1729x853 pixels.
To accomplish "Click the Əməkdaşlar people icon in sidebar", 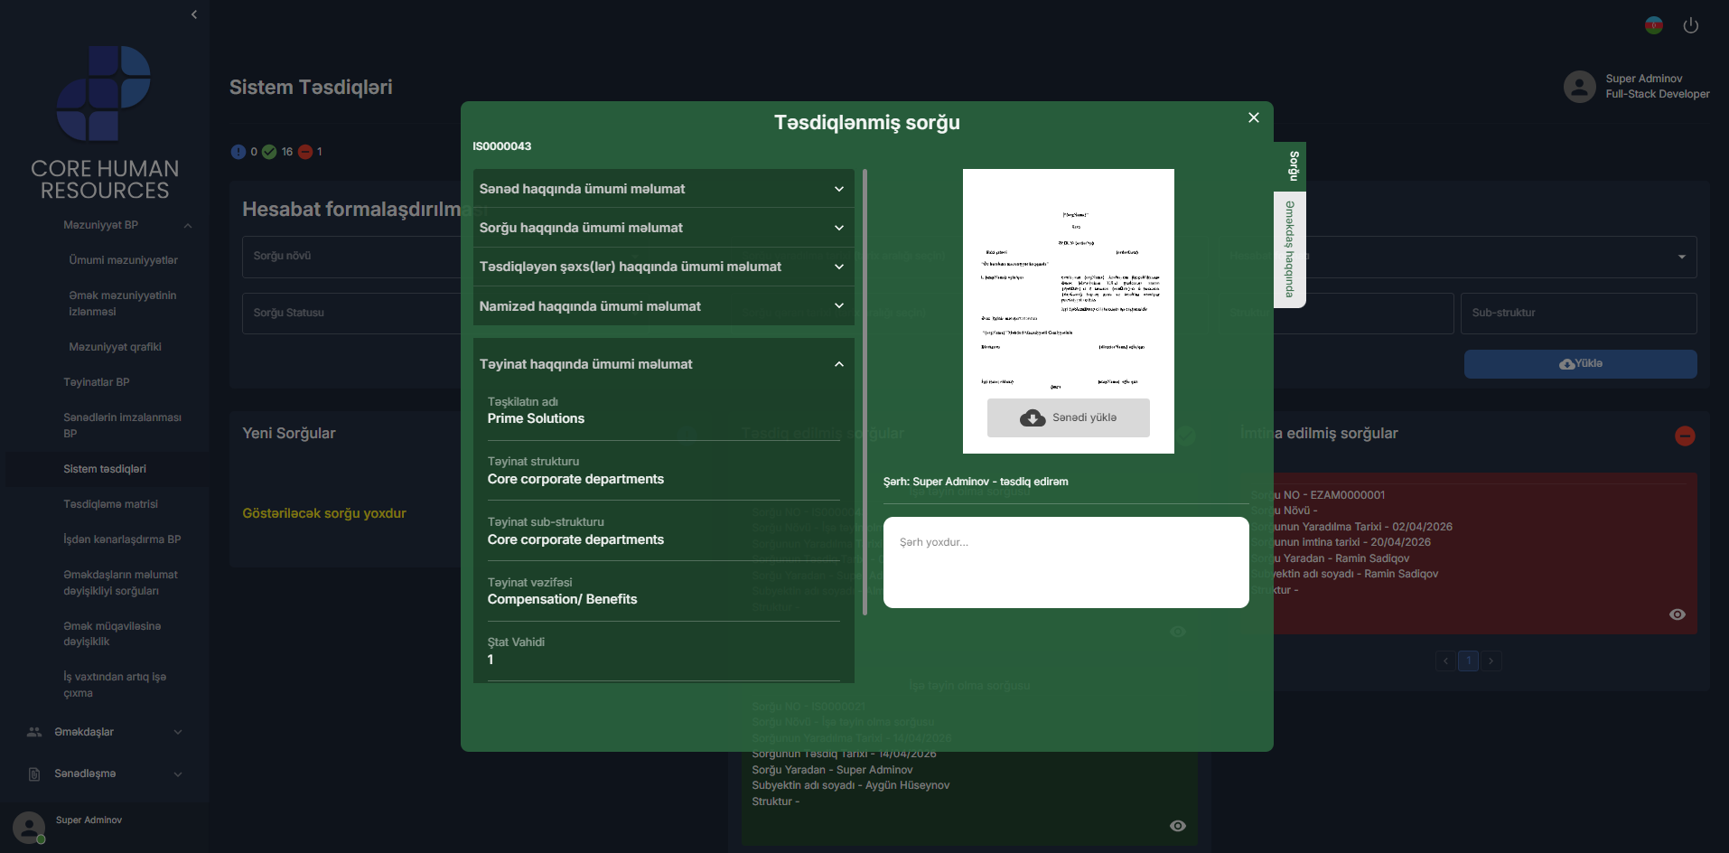I will point(34,732).
